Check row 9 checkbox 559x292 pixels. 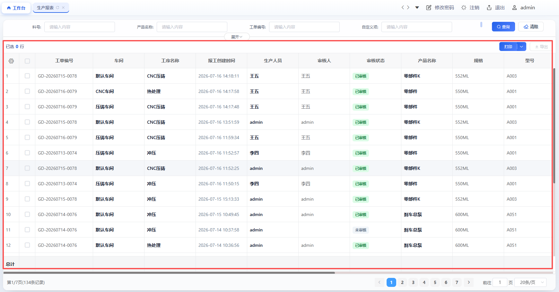click(27, 199)
